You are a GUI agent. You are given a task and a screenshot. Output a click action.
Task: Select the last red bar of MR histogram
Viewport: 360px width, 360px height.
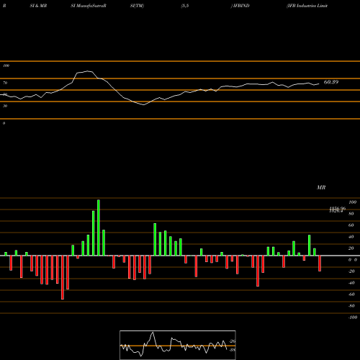pos(320,264)
